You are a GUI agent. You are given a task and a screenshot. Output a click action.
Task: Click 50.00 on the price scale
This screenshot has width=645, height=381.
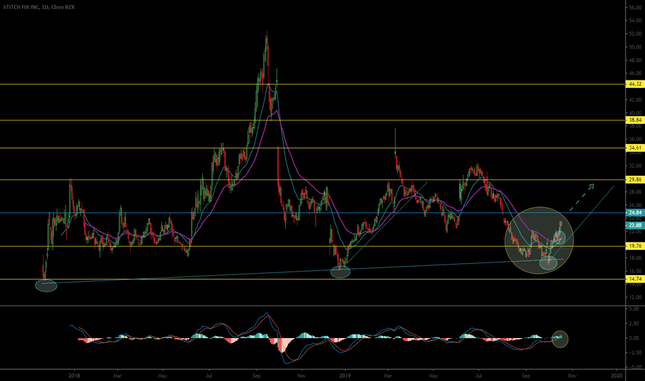635,47
